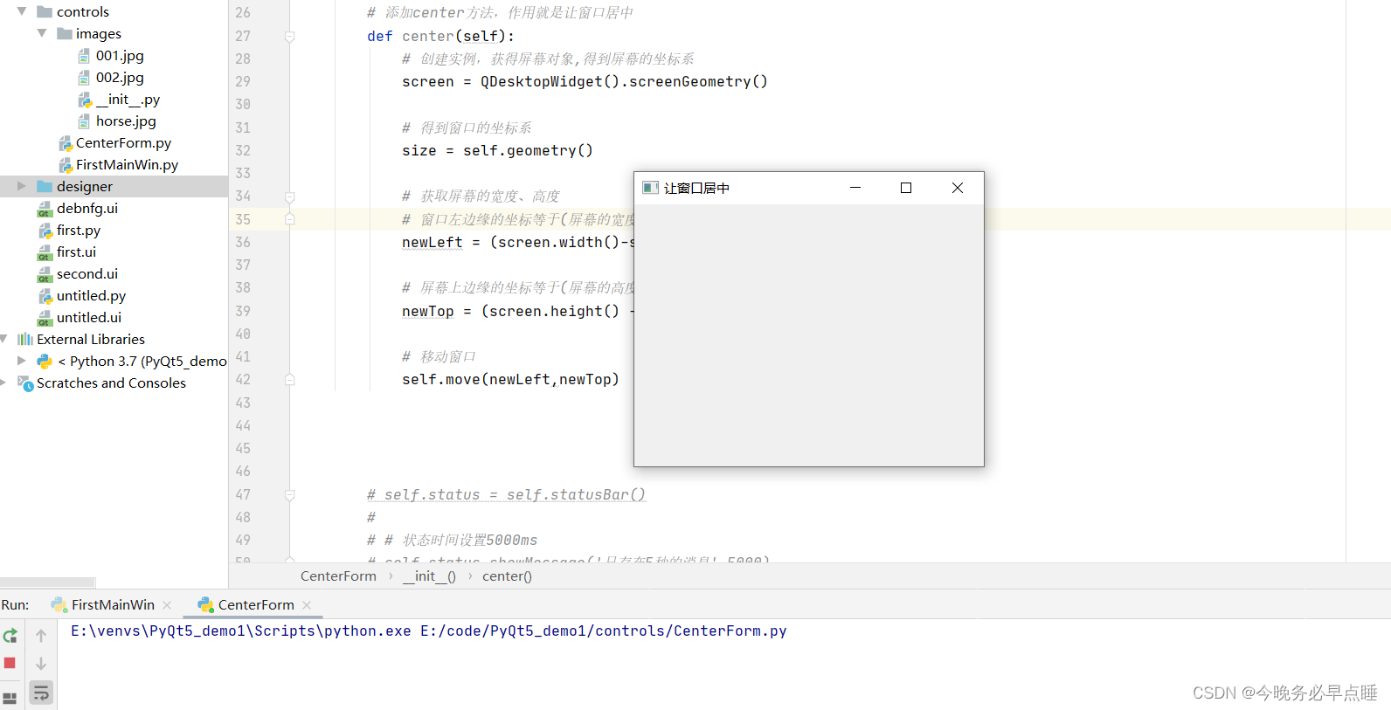Select 001.jpg in the project tree

pos(120,55)
